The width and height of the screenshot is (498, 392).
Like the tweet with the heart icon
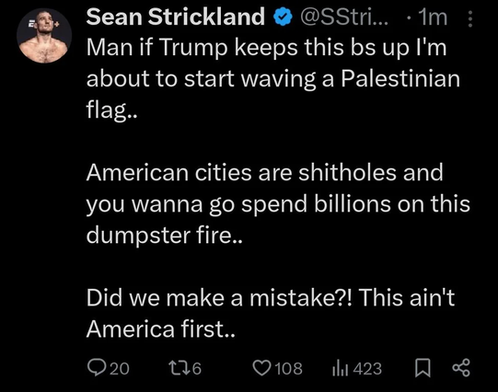tap(262, 368)
